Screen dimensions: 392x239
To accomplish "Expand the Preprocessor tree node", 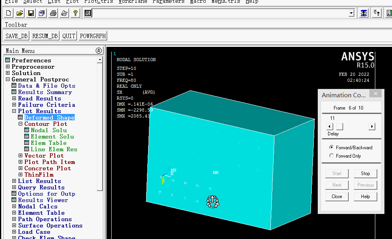I will click(x=8, y=67).
